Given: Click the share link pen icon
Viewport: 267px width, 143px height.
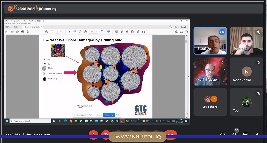Looking at the screenshot, I should (x=176, y=32).
